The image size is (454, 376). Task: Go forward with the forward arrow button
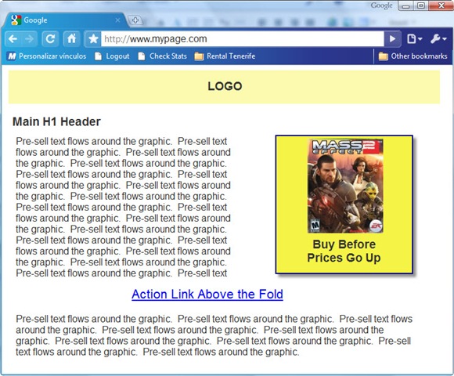click(29, 39)
